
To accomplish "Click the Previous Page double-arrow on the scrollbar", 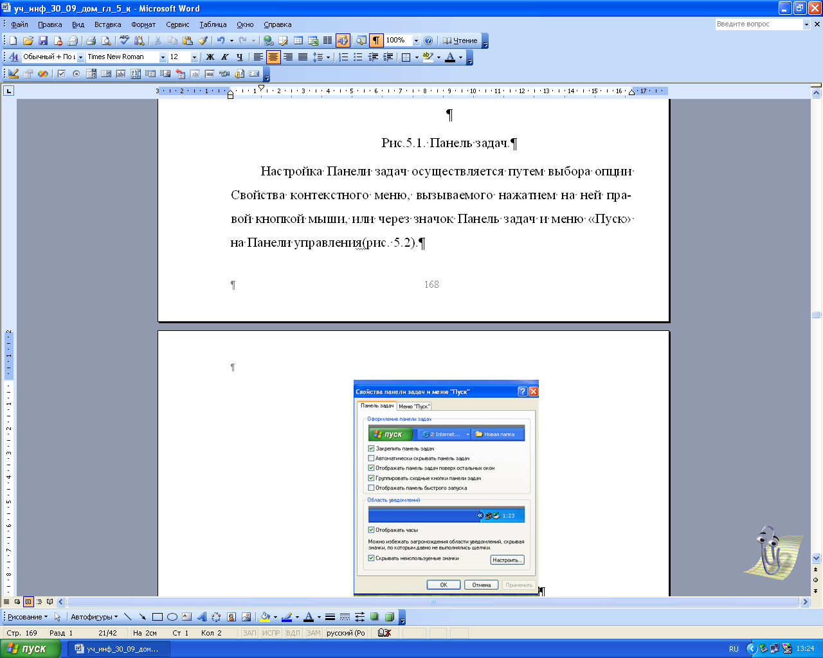I will (x=816, y=570).
